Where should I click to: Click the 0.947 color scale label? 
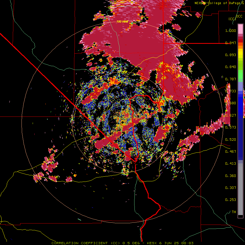(x=231, y=43)
